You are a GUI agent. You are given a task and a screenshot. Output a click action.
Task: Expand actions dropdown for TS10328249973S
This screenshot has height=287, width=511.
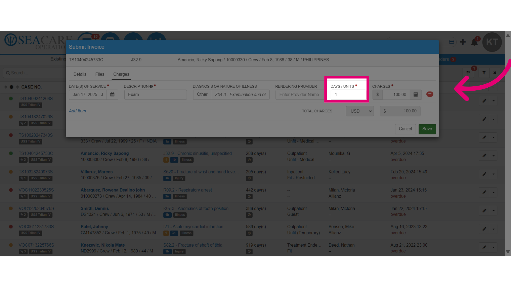493,174
